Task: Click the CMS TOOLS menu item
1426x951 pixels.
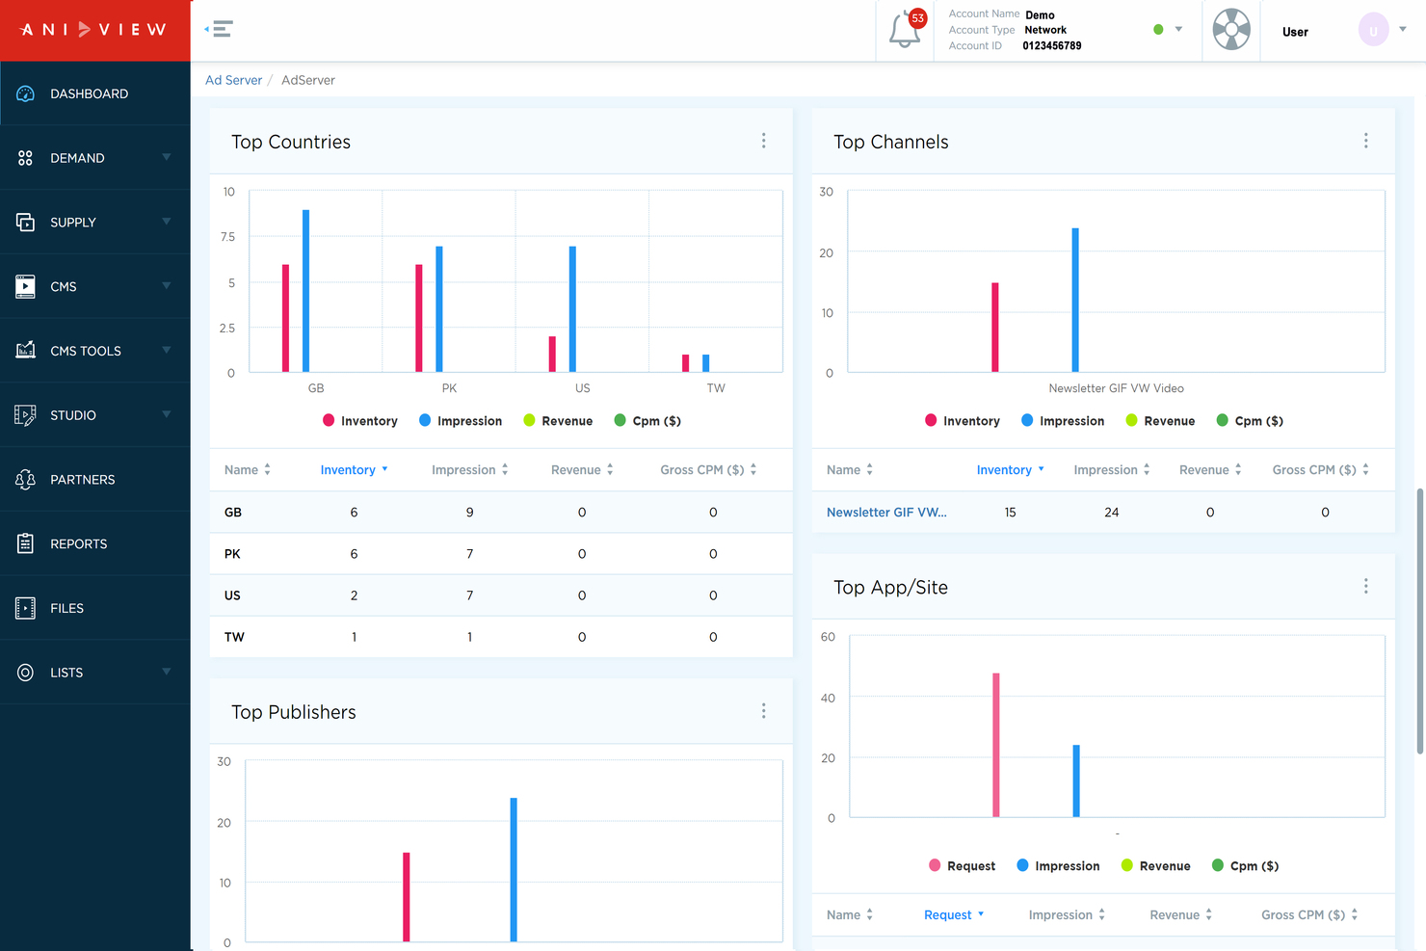Action: click(85, 350)
